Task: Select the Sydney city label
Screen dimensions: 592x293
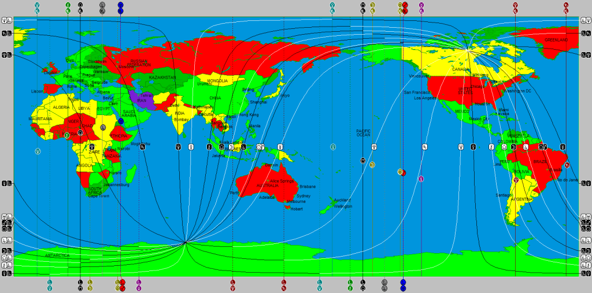Action: click(303, 196)
